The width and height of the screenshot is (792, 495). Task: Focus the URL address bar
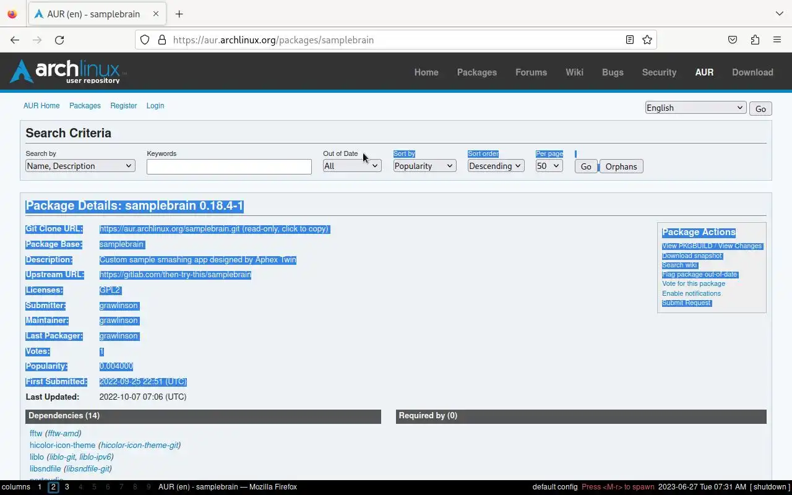coord(396,40)
